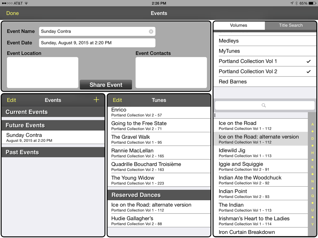Select Hudie Gallagher's in Reserved Dances
318x238 pixels.
[159, 221]
